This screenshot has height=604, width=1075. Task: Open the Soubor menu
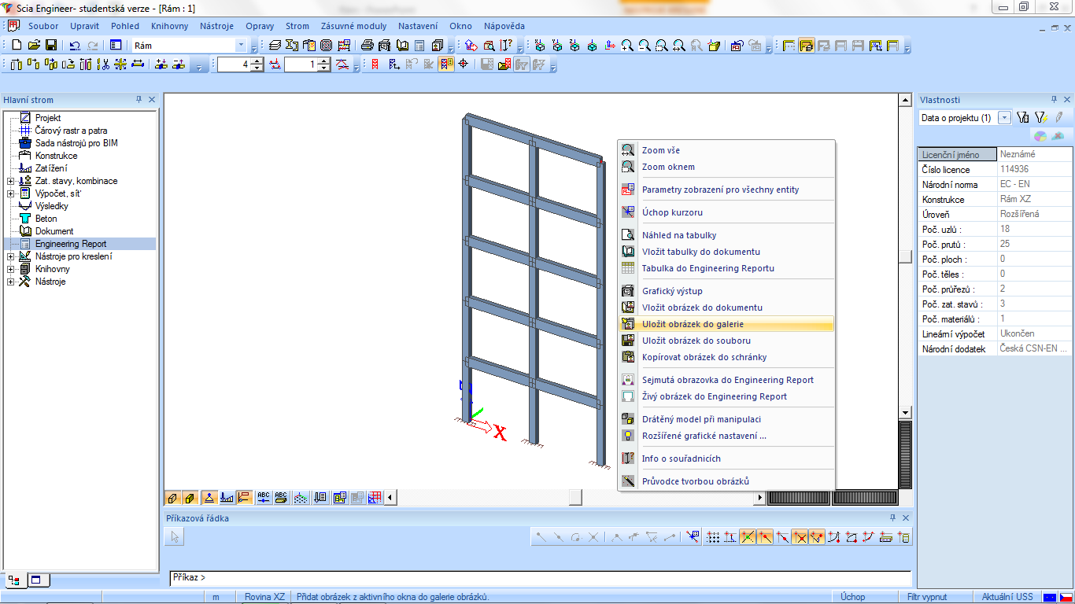click(43, 26)
